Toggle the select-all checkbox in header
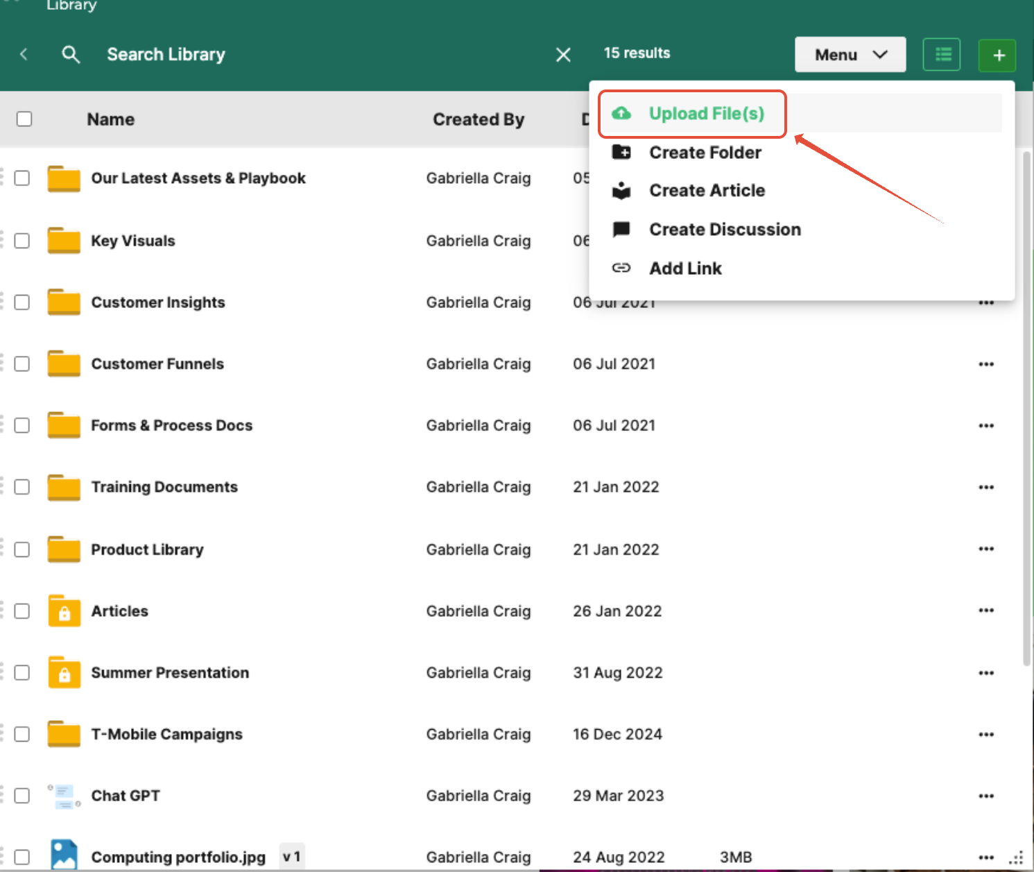The width and height of the screenshot is (1034, 872). point(24,119)
